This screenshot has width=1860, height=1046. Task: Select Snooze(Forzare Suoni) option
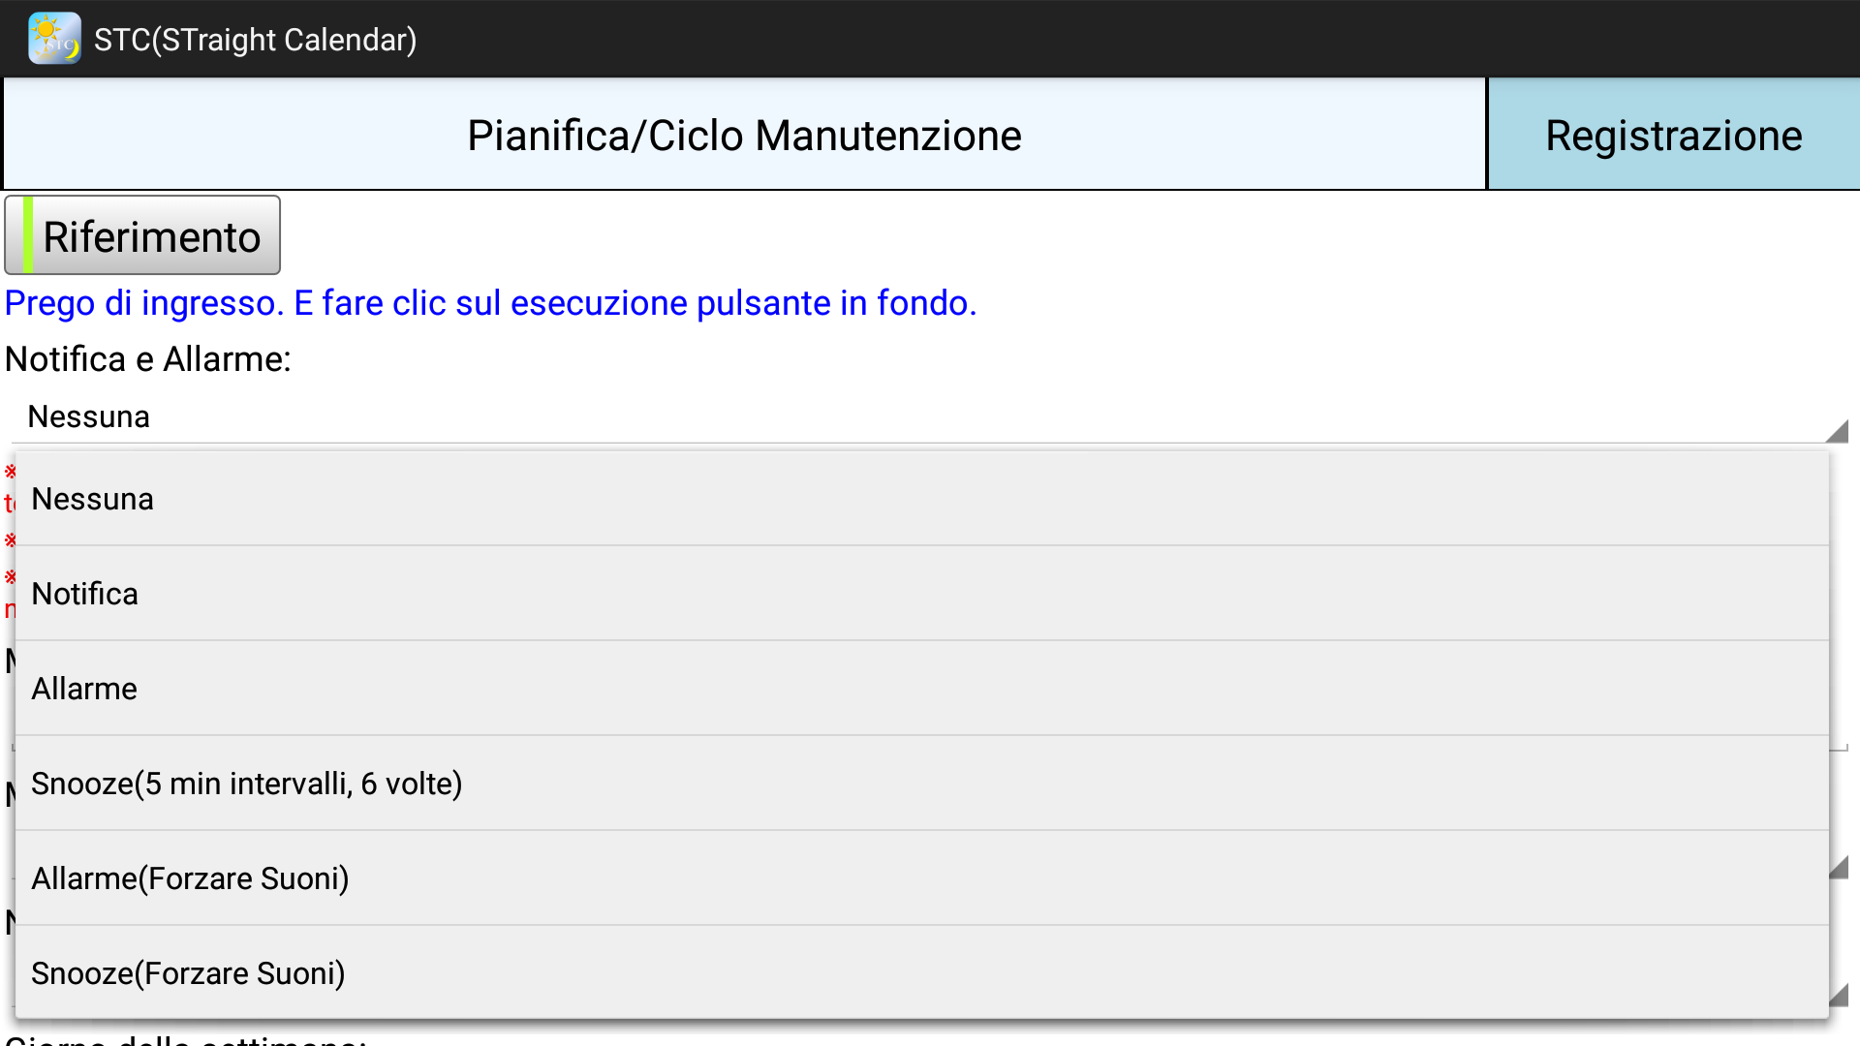188,973
